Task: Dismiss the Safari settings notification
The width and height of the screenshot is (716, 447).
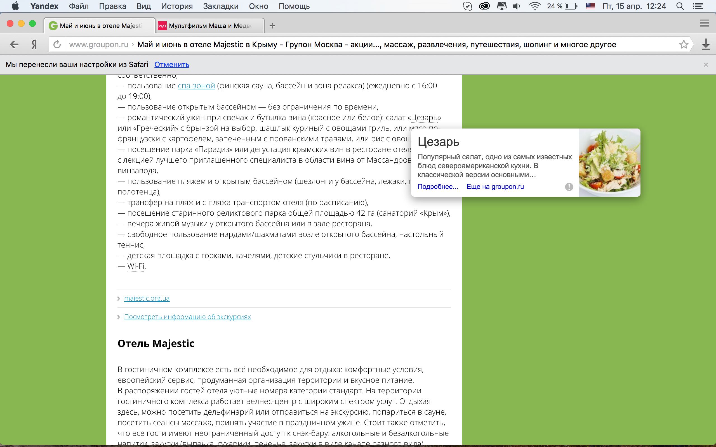Action: [706, 65]
